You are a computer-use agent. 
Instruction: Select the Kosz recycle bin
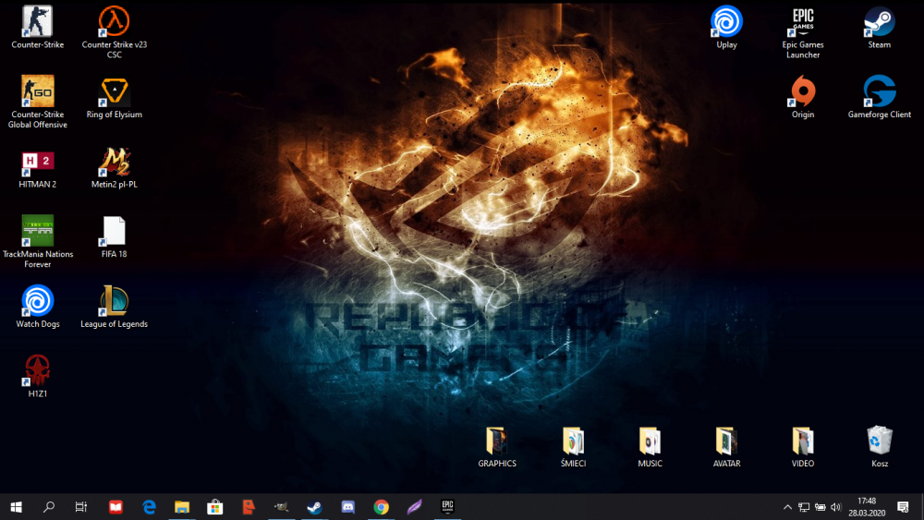[880, 446]
